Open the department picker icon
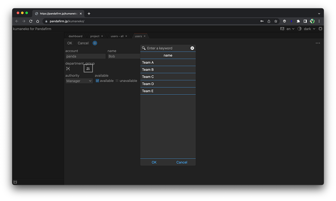336x201 pixels. [x=68, y=69]
